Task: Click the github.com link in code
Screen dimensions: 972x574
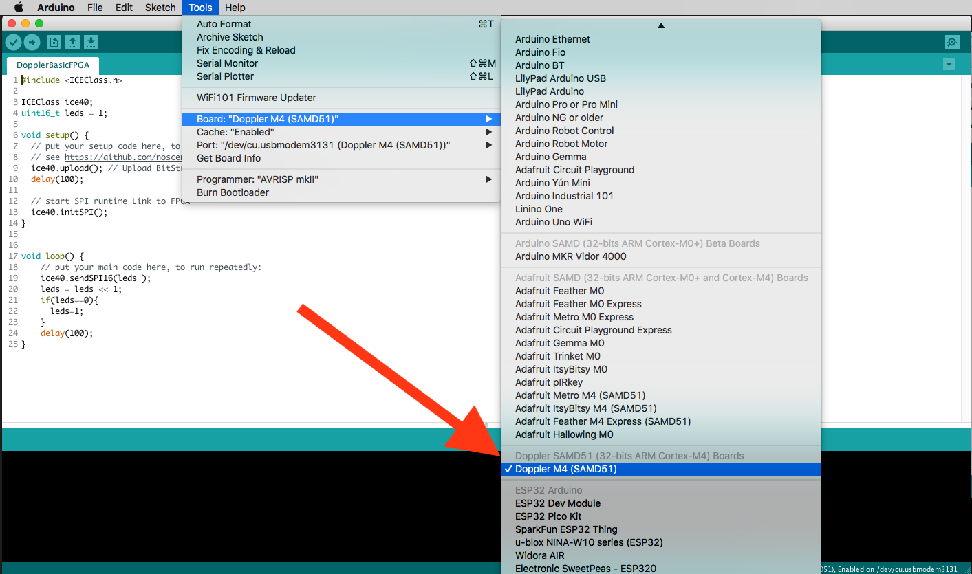Action: pos(124,157)
